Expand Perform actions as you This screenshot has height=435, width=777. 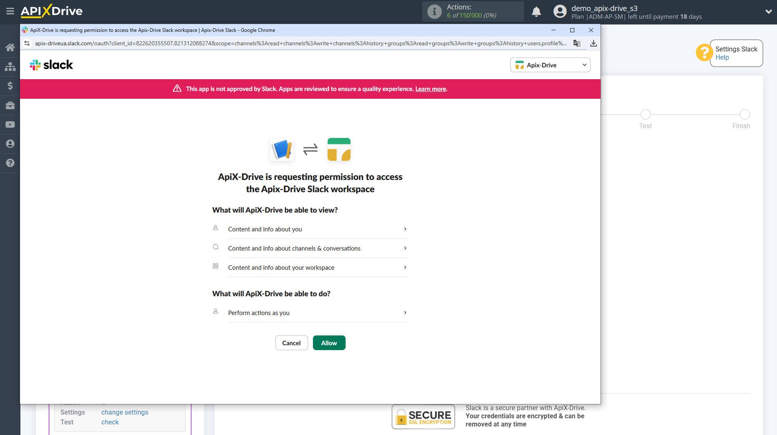coord(318,313)
